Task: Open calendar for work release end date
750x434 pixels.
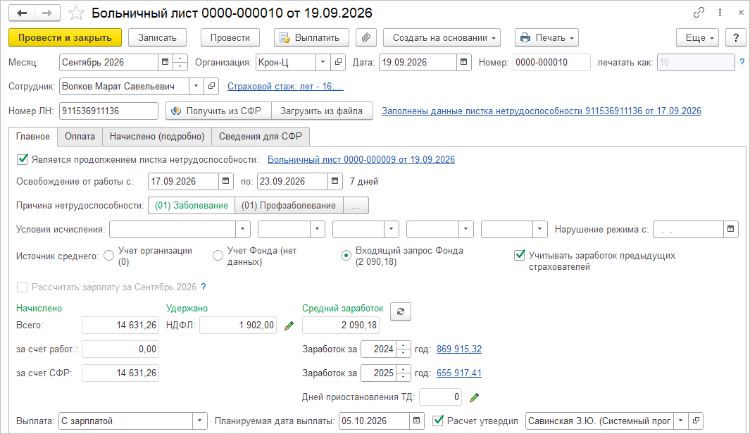Action: click(x=335, y=181)
